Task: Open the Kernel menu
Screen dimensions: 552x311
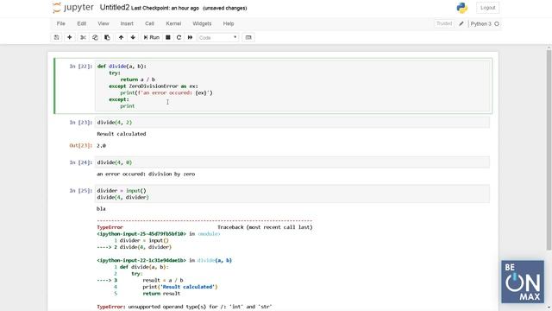Action: 173,23
